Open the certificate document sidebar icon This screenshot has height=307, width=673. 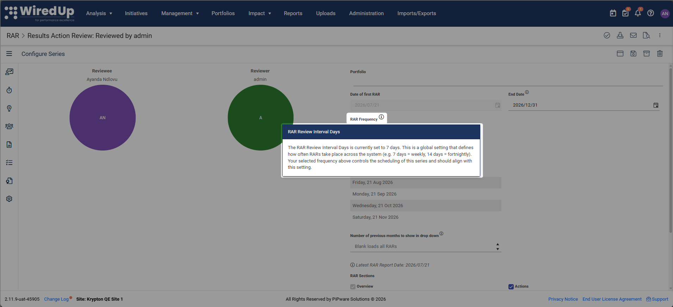click(x=9, y=181)
